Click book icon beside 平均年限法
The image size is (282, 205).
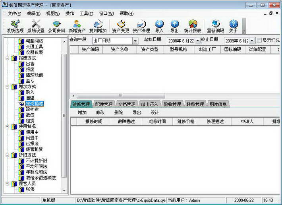pyautogui.click(x=21, y=166)
